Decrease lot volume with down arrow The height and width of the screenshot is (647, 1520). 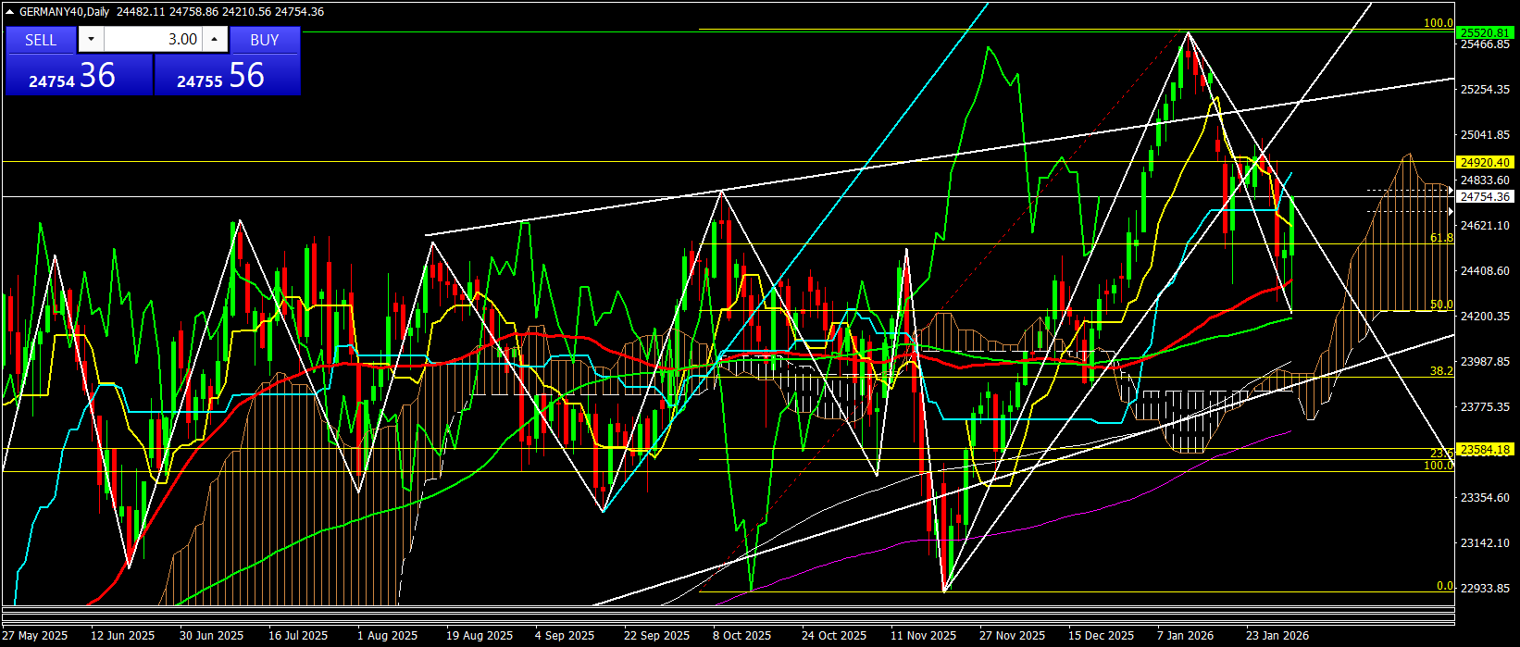point(91,40)
